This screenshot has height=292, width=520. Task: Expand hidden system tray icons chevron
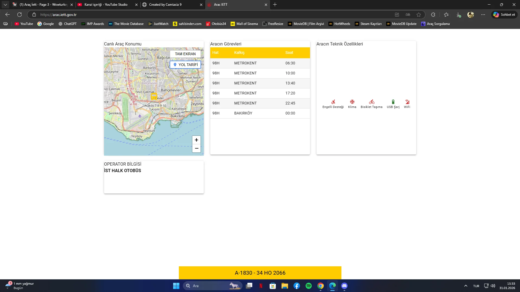(466, 286)
